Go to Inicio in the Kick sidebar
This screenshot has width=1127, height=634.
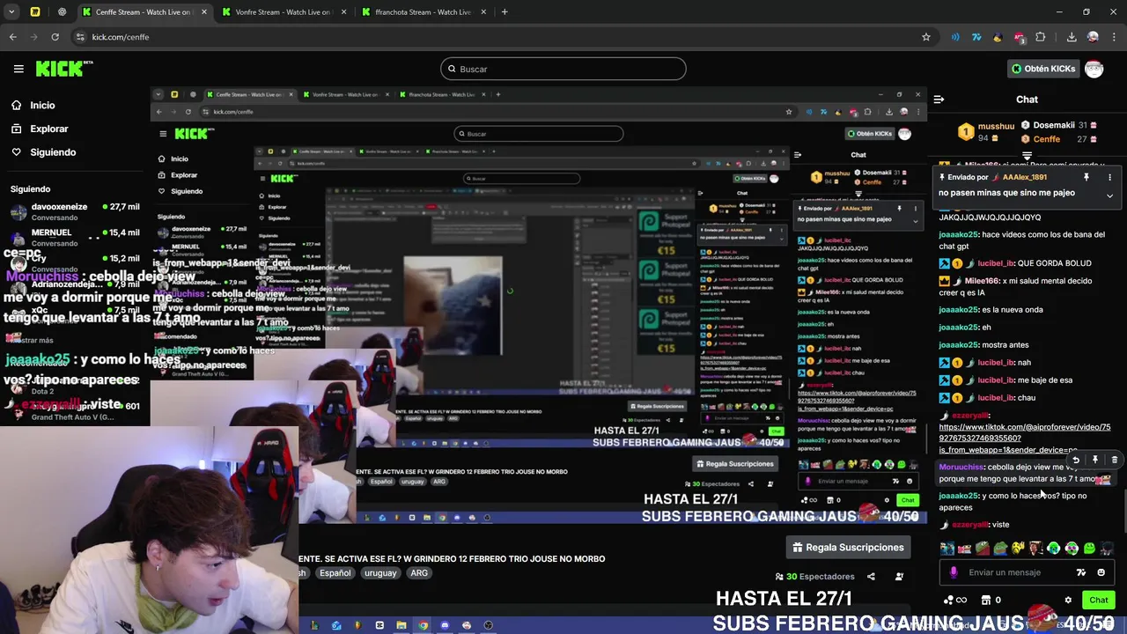(42, 105)
